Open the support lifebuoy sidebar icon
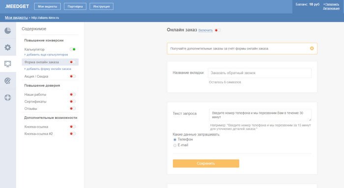The width and height of the screenshot is (344, 188). click(x=8, y=97)
